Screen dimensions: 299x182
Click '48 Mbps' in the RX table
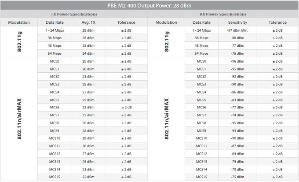pyautogui.click(x=201, y=46)
